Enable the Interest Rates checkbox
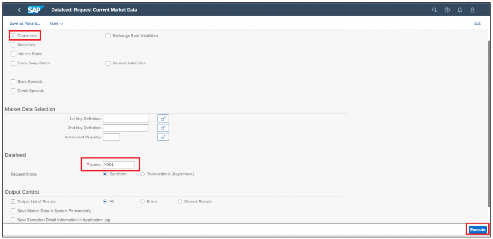 tap(13, 54)
